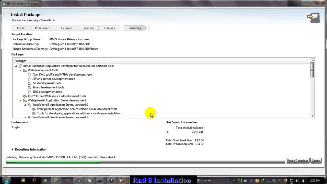The width and height of the screenshot is (327, 184).
Task: Go to the Location step
Action: pyautogui.click(x=88, y=28)
